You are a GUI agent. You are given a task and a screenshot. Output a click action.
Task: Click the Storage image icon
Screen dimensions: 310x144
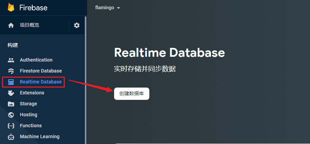point(11,104)
